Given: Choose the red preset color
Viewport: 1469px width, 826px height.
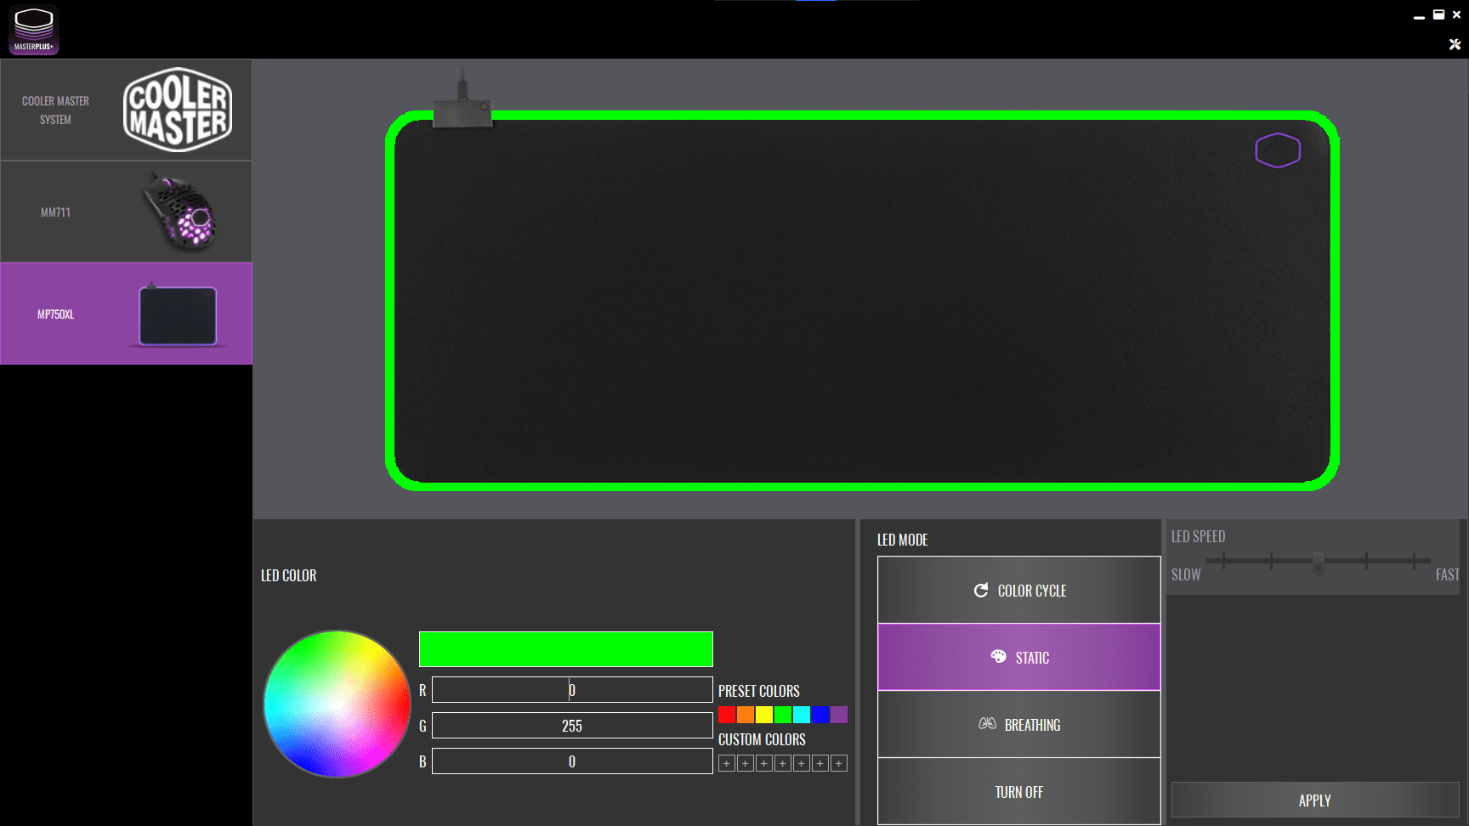Looking at the screenshot, I should tap(727, 715).
